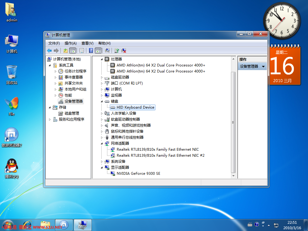Screen dimensions: 308x231
Task: Expand the 共享文件夹 node
Action: click(55, 83)
